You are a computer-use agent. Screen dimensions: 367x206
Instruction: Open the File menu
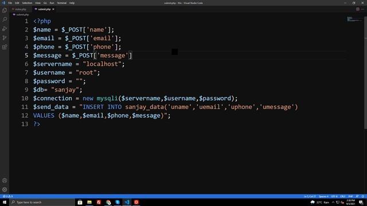[x=10, y=3]
